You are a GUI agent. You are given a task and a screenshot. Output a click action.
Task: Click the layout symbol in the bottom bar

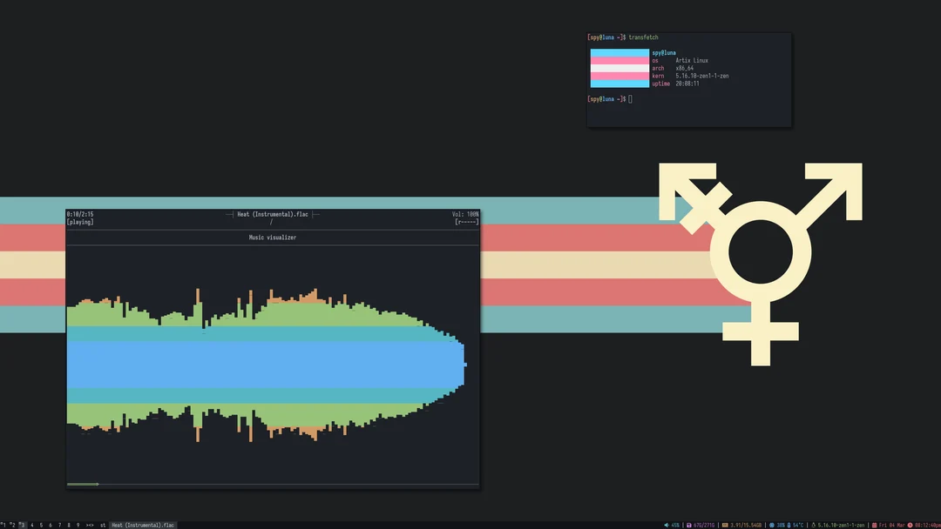[88, 525]
